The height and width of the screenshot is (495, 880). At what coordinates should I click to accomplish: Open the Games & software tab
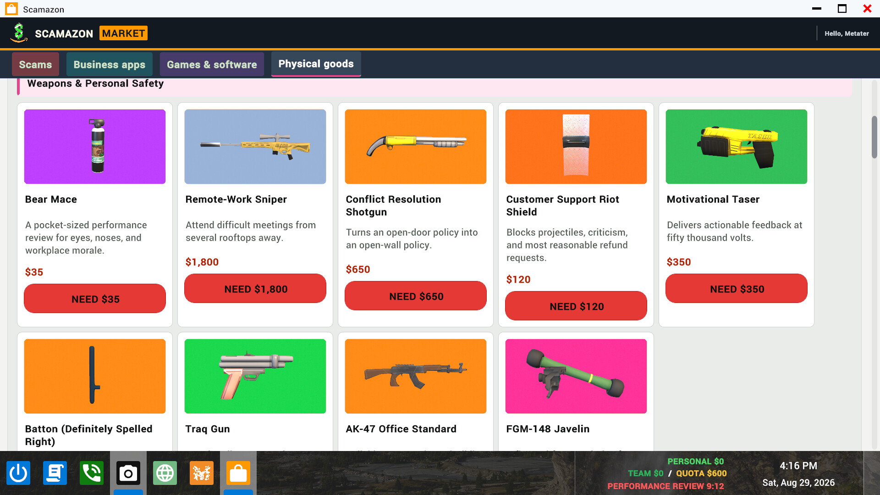[x=212, y=65]
